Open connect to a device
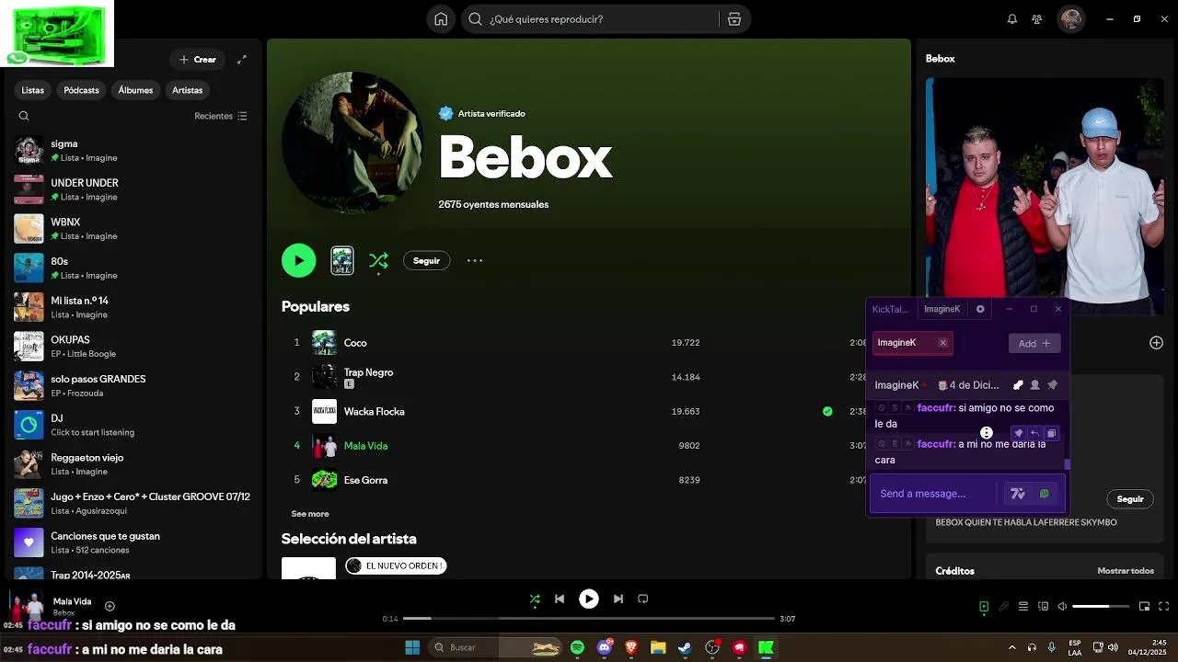The height and width of the screenshot is (662, 1178). [1043, 606]
